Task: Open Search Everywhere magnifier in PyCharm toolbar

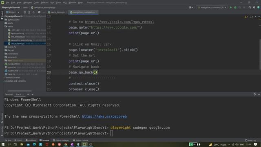Action: click(x=250, y=7)
